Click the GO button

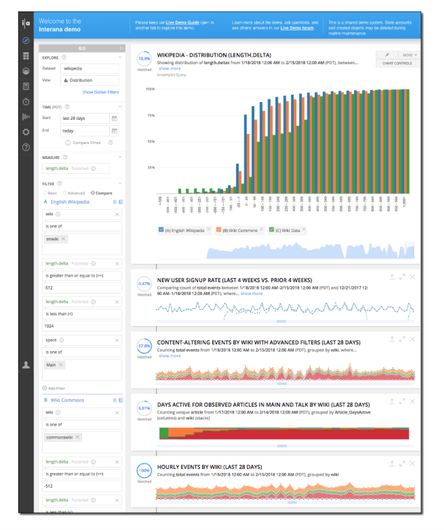(82, 48)
